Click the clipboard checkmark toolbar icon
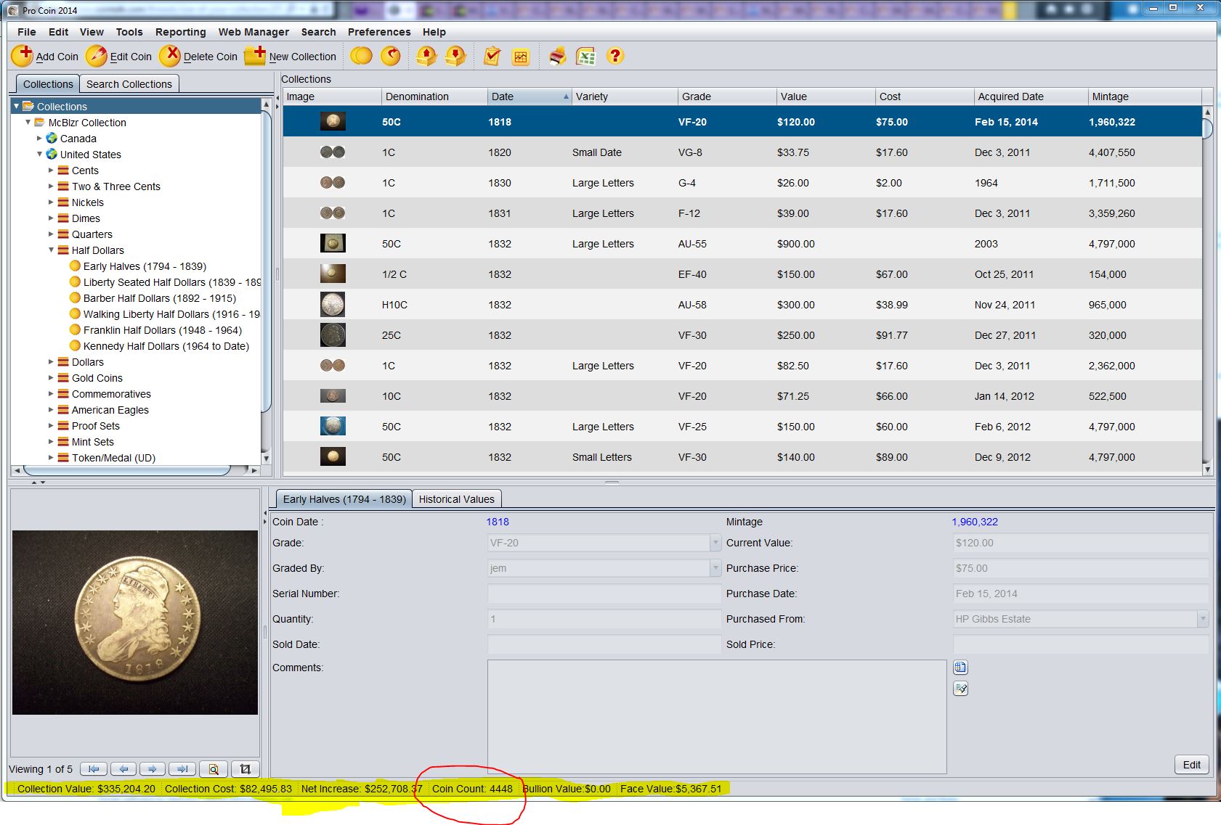1221x825 pixels. click(492, 56)
